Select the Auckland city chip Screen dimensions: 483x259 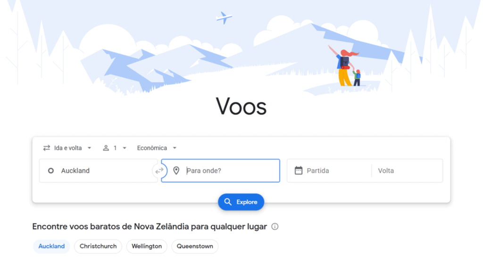[51, 246]
